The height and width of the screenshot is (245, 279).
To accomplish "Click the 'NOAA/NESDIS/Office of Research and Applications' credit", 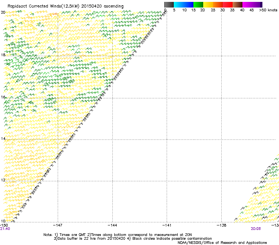I will [x=222, y=243].
